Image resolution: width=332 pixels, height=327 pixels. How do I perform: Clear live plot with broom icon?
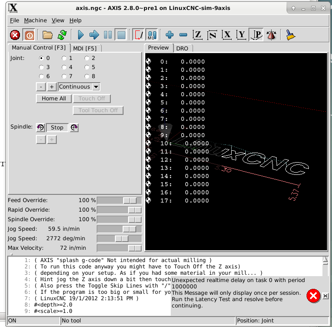pyautogui.click(x=291, y=35)
